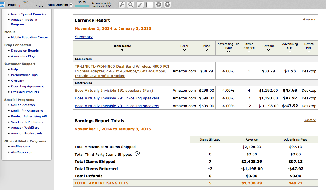Open Vendors & Publishers link

pyautogui.click(x=27, y=122)
